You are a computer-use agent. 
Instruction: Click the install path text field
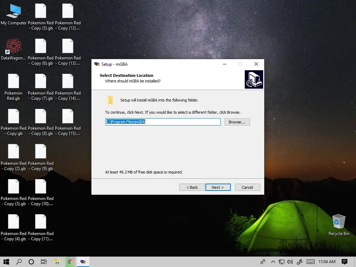pyautogui.click(x=163, y=122)
